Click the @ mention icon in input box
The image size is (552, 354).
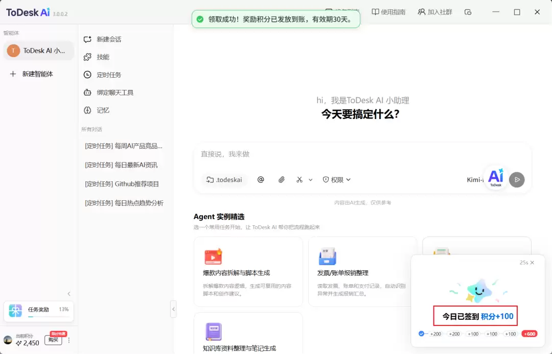point(261,179)
